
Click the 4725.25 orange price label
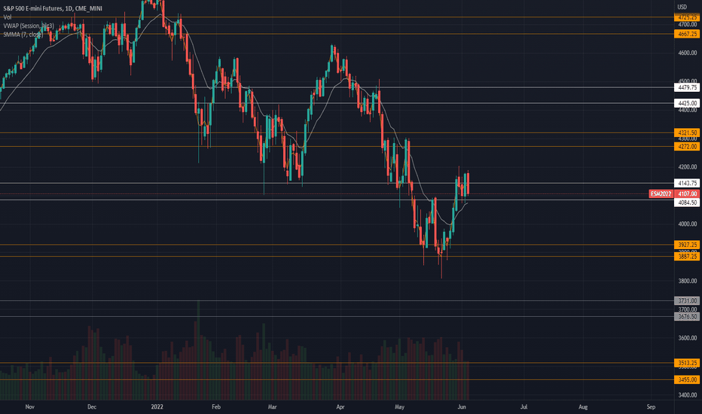click(x=687, y=17)
